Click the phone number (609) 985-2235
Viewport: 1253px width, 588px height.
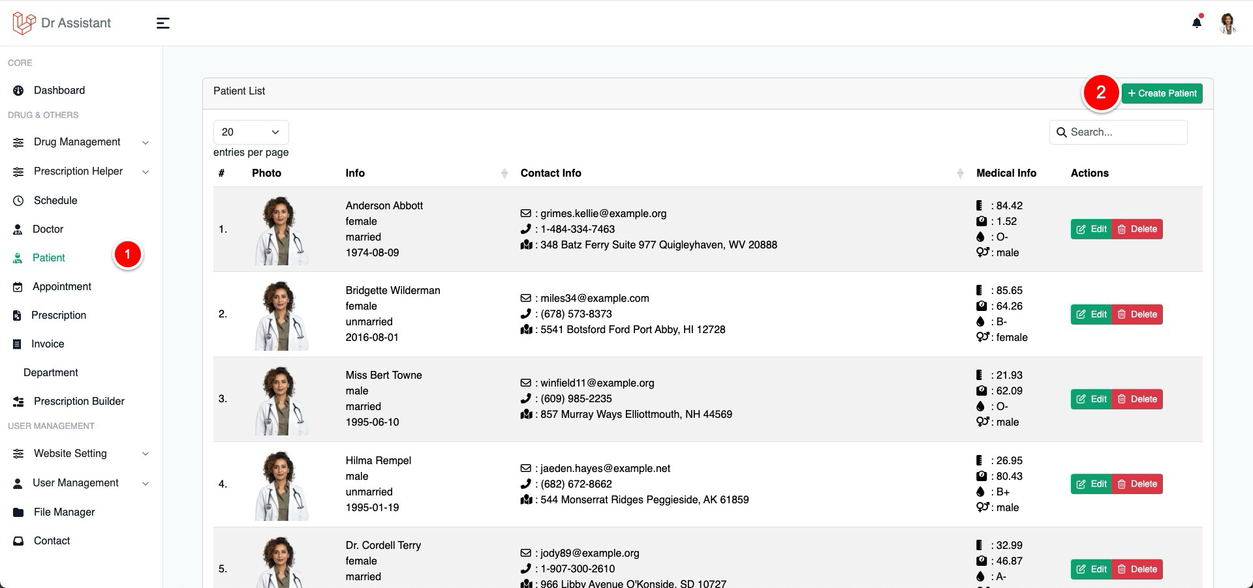[576, 399]
